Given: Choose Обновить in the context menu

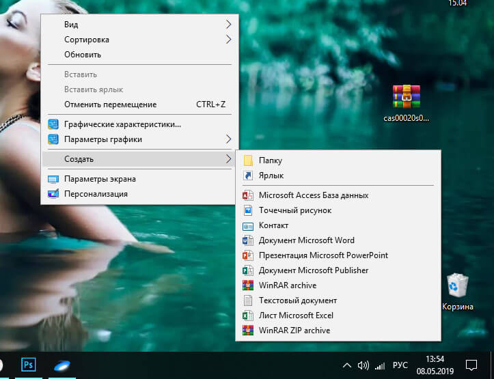Looking at the screenshot, I should 83,55.
